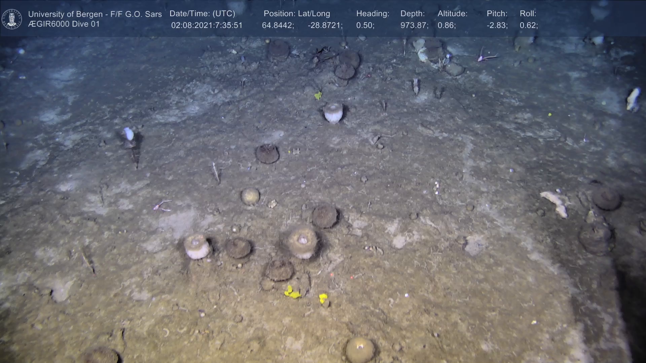This screenshot has height=363, width=646.
Task: Select the altitude value 0.86
Action: click(446, 26)
